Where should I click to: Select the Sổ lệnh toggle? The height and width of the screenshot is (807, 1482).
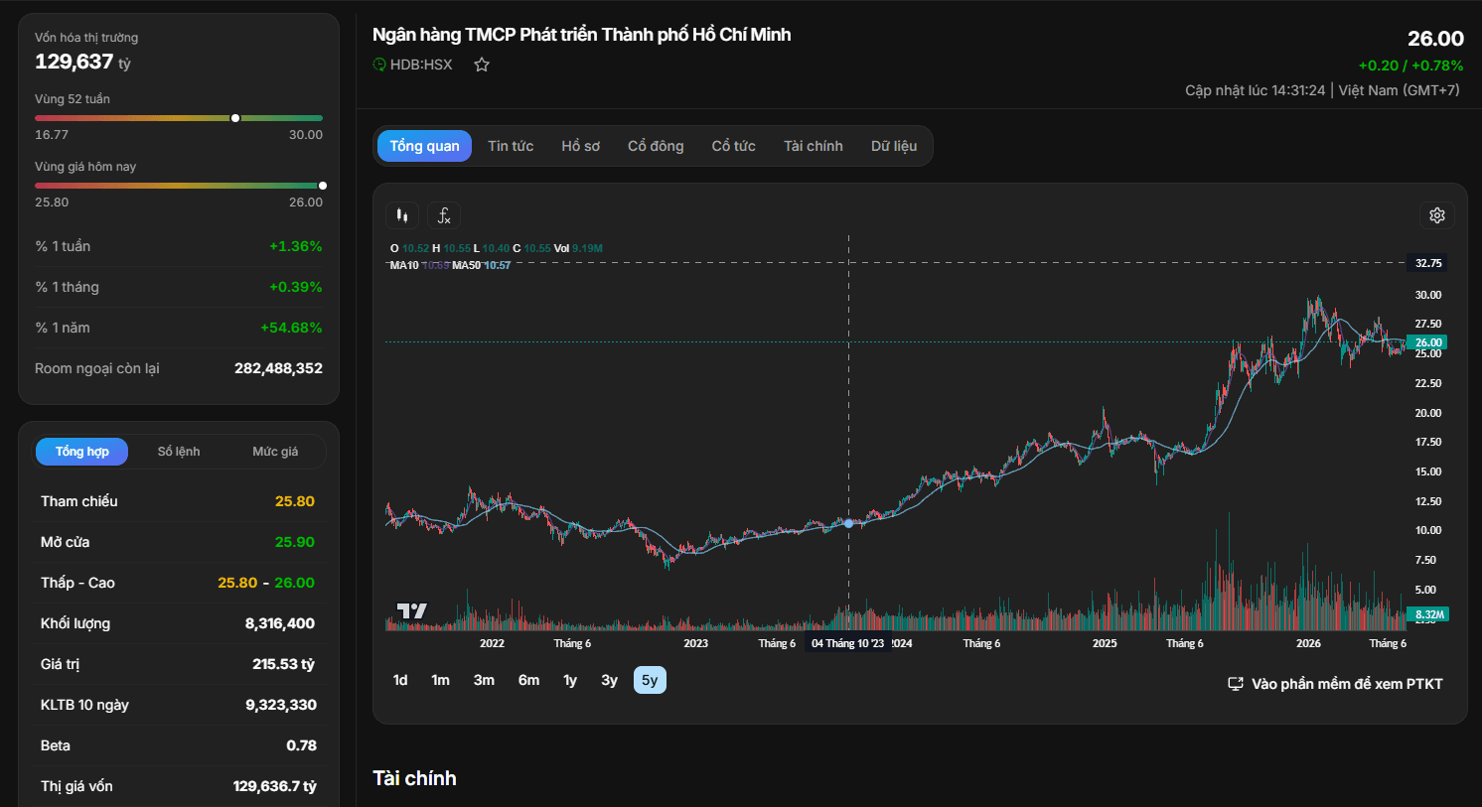179,452
